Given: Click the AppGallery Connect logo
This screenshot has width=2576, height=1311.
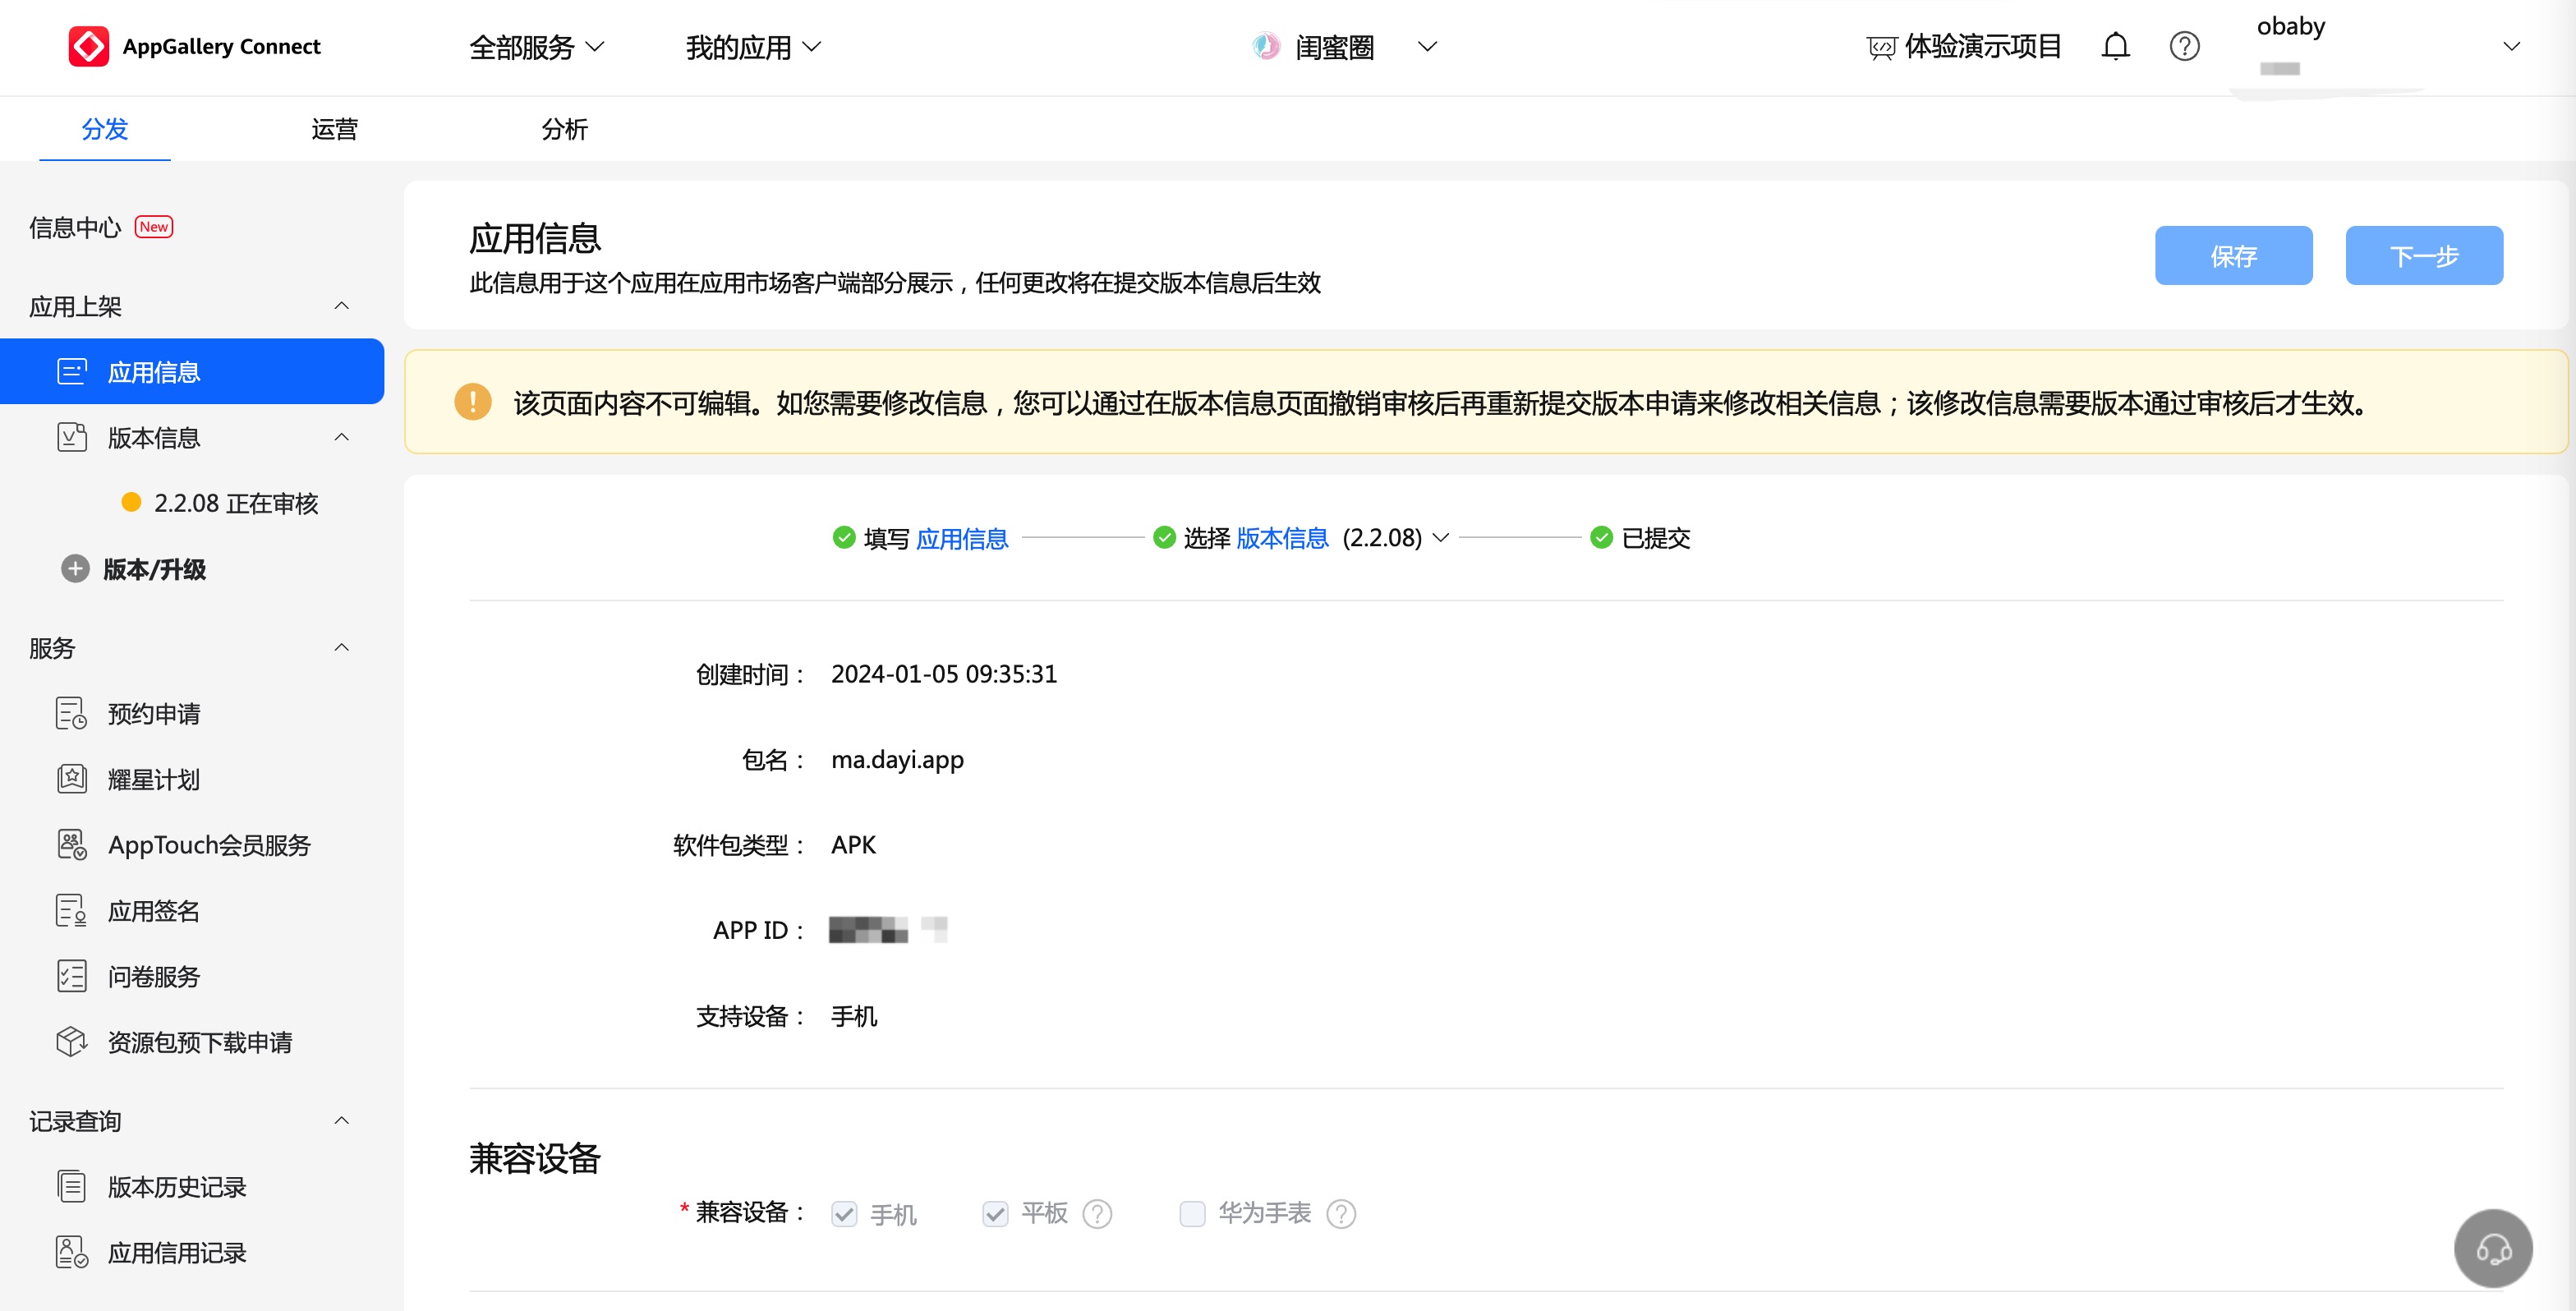Looking at the screenshot, I should click(88, 46).
